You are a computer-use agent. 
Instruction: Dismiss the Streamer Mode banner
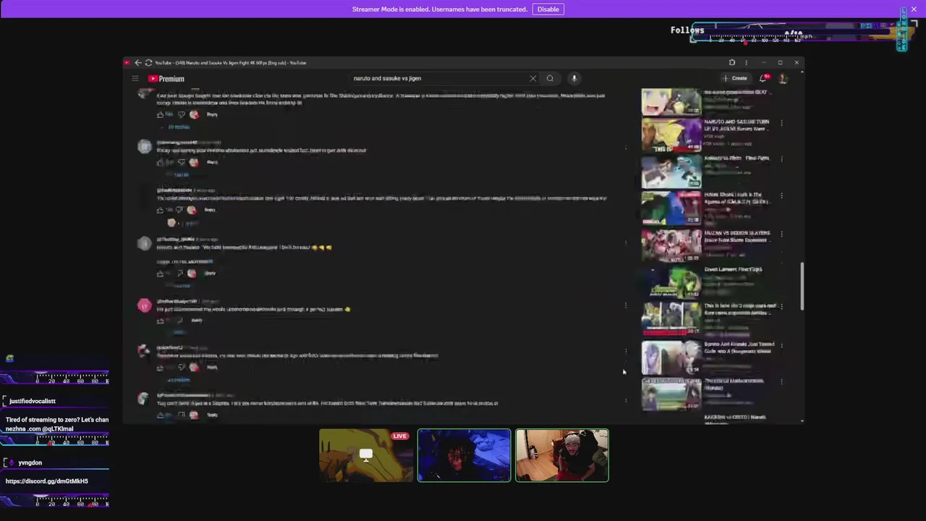(914, 9)
